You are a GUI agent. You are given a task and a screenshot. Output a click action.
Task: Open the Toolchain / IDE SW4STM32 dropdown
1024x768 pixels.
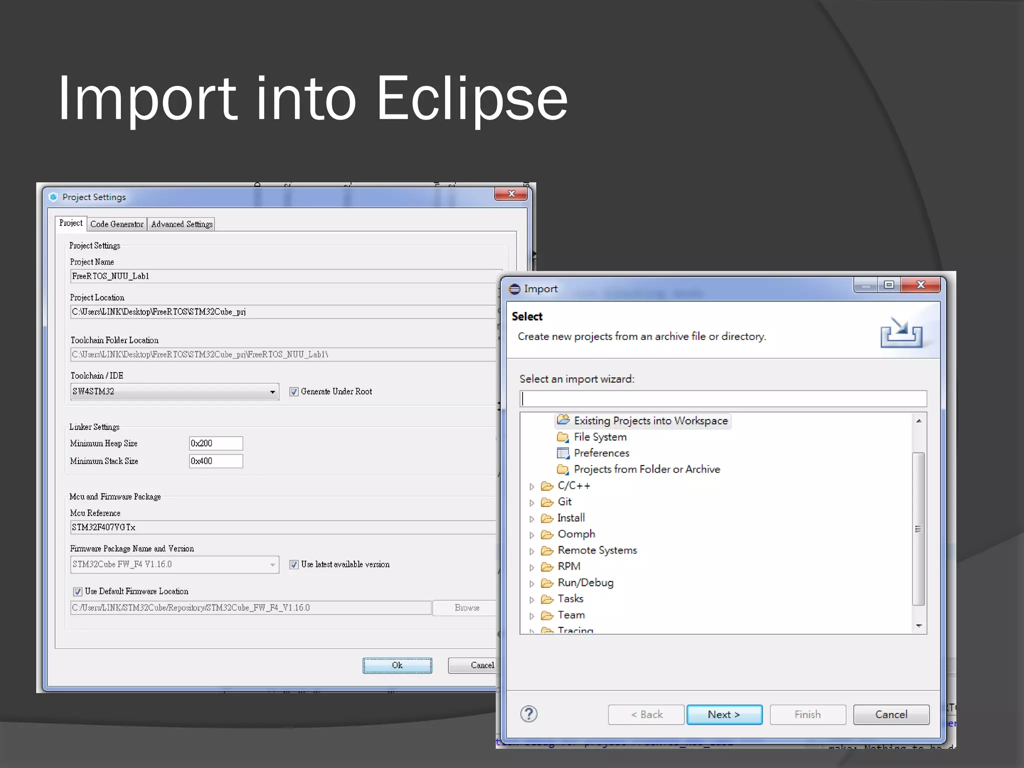[x=174, y=391]
